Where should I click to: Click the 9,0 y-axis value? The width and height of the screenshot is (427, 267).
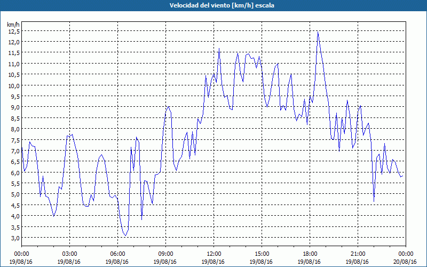click(15, 107)
